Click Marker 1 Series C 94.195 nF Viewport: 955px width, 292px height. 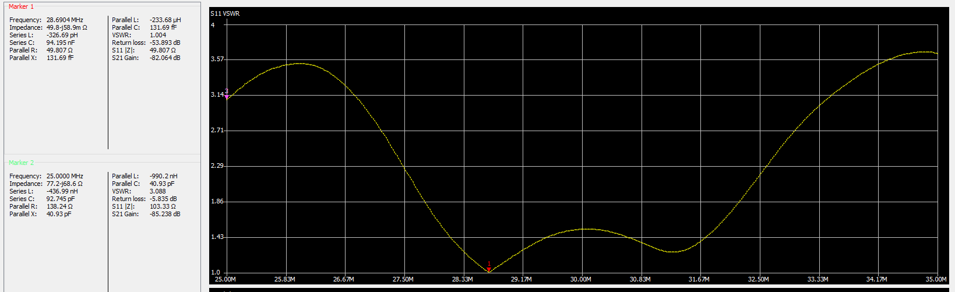pyautogui.click(x=61, y=43)
